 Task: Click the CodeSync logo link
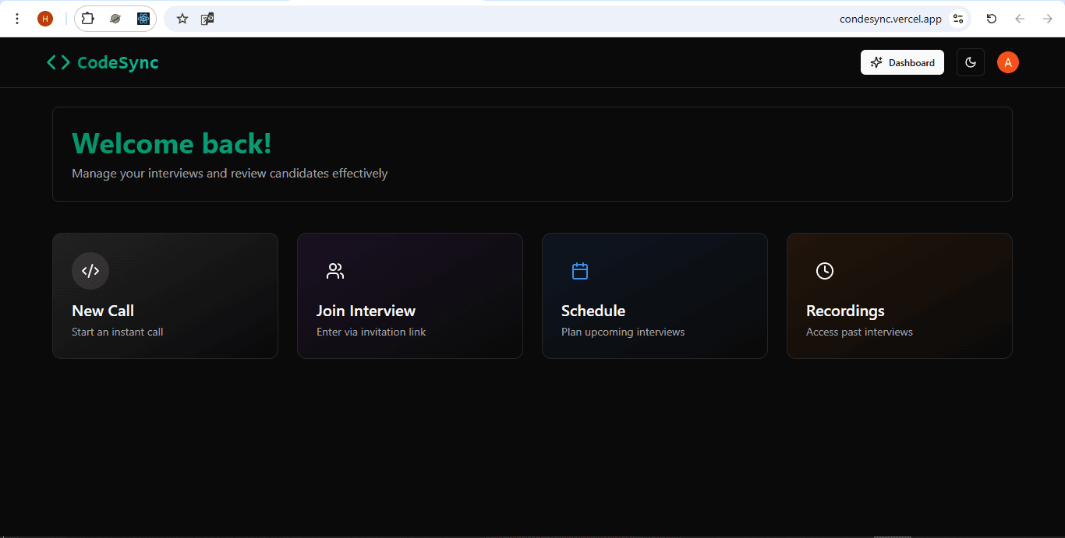click(103, 62)
